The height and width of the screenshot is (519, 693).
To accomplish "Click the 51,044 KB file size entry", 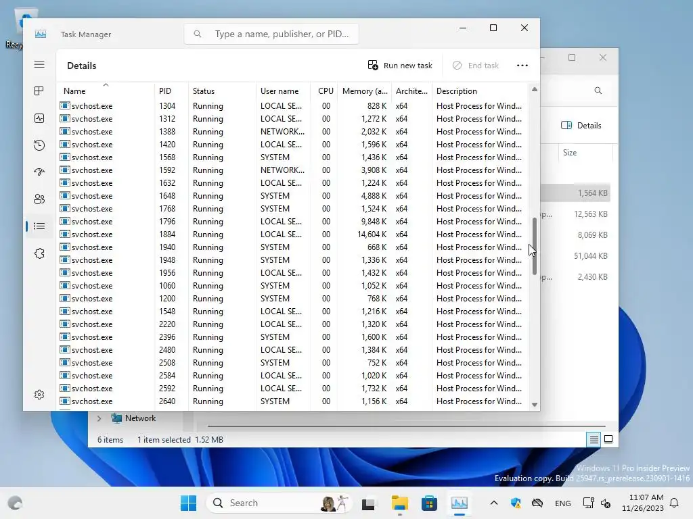I will [x=590, y=256].
